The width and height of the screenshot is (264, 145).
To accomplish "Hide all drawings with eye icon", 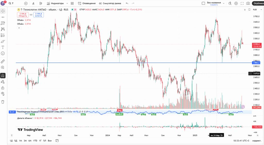I will [x=3, y=94].
